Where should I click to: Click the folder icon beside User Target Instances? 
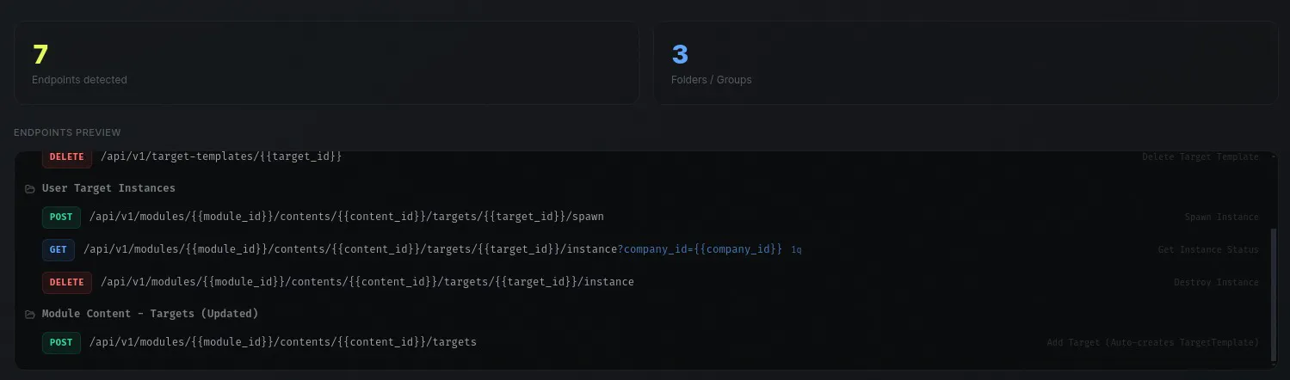tap(30, 188)
